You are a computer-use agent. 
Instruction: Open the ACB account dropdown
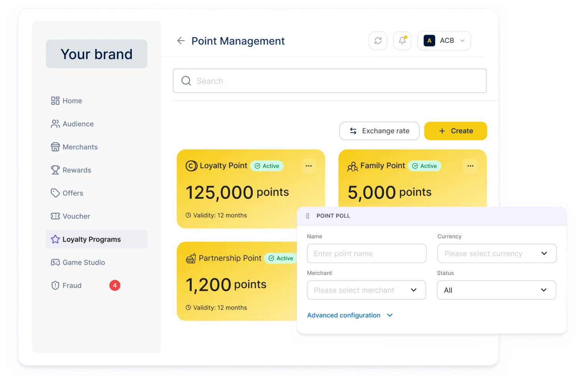444,41
